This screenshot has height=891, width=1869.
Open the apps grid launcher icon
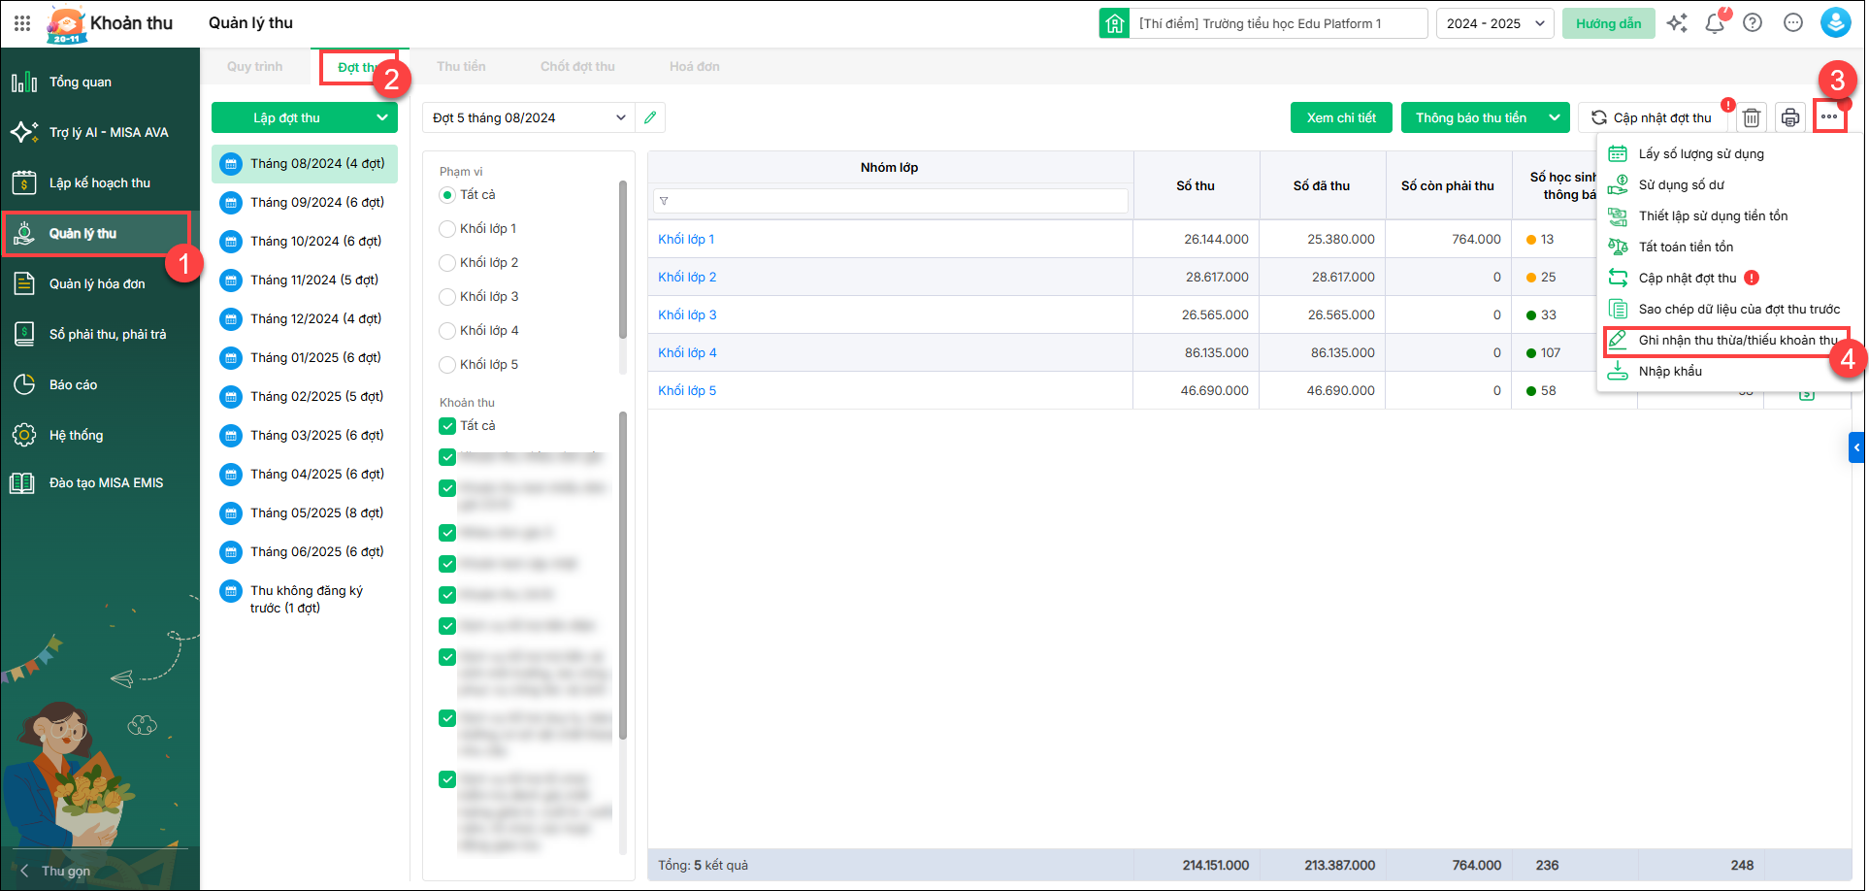click(22, 23)
